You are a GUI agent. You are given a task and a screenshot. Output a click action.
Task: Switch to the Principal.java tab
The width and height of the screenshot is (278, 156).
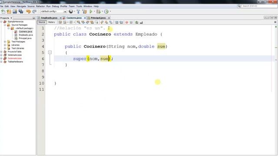(98, 18)
